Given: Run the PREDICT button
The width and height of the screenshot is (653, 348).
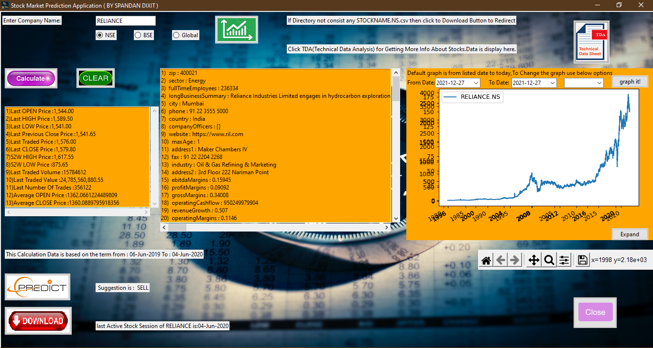Looking at the screenshot, I should point(38,287).
